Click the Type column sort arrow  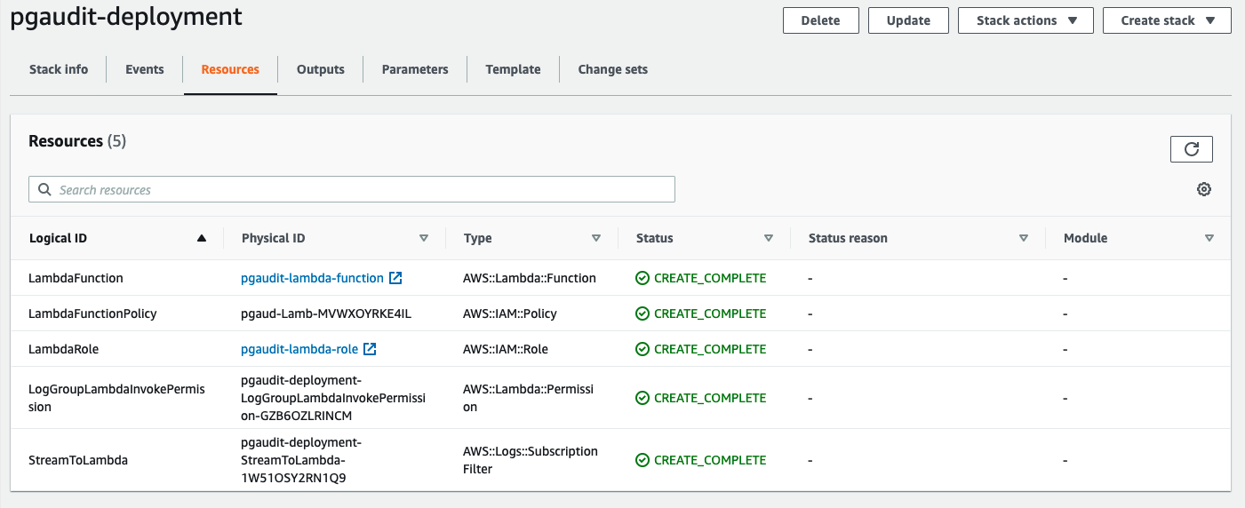[596, 238]
